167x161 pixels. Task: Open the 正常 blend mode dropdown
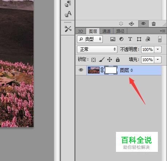coord(97,49)
